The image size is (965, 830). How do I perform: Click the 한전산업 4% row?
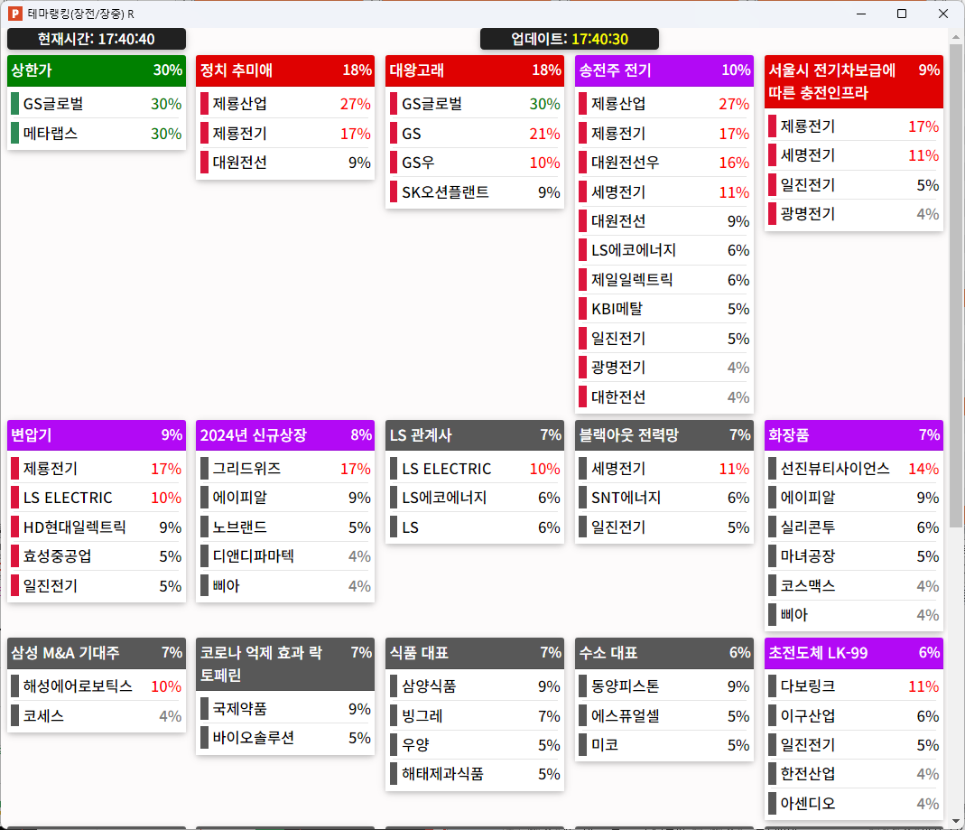(x=854, y=774)
